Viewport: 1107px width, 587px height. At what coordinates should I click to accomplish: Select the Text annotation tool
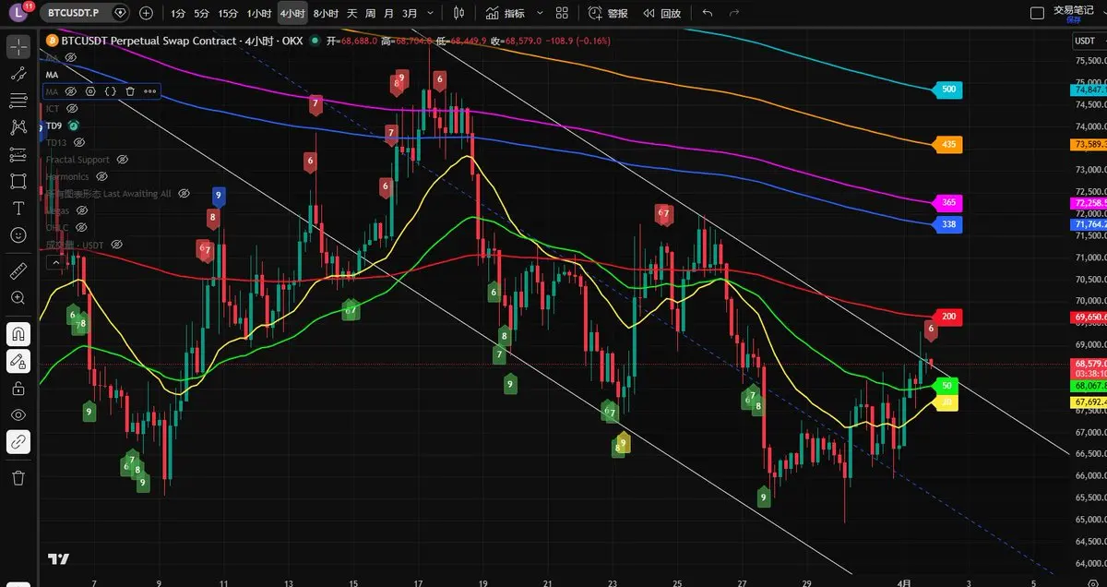[x=18, y=208]
